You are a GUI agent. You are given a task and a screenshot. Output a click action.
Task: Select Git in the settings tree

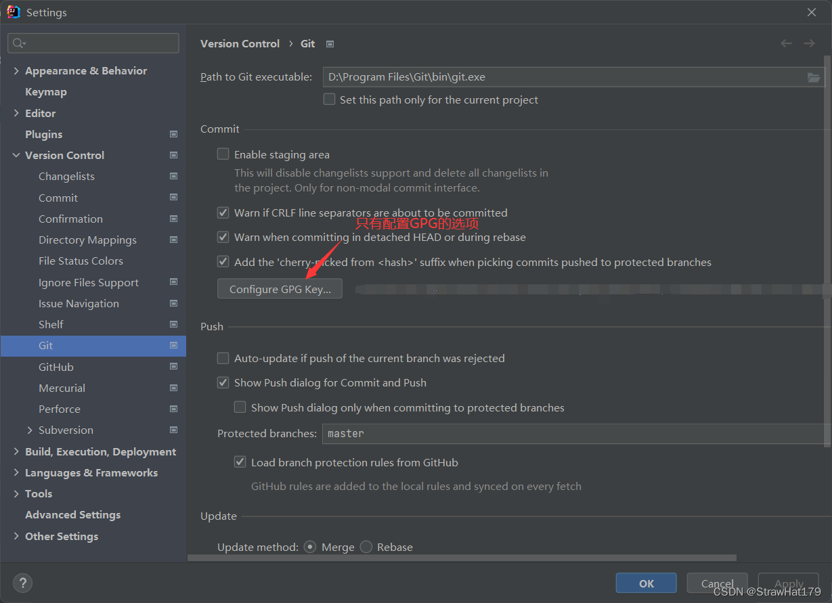[x=93, y=345]
